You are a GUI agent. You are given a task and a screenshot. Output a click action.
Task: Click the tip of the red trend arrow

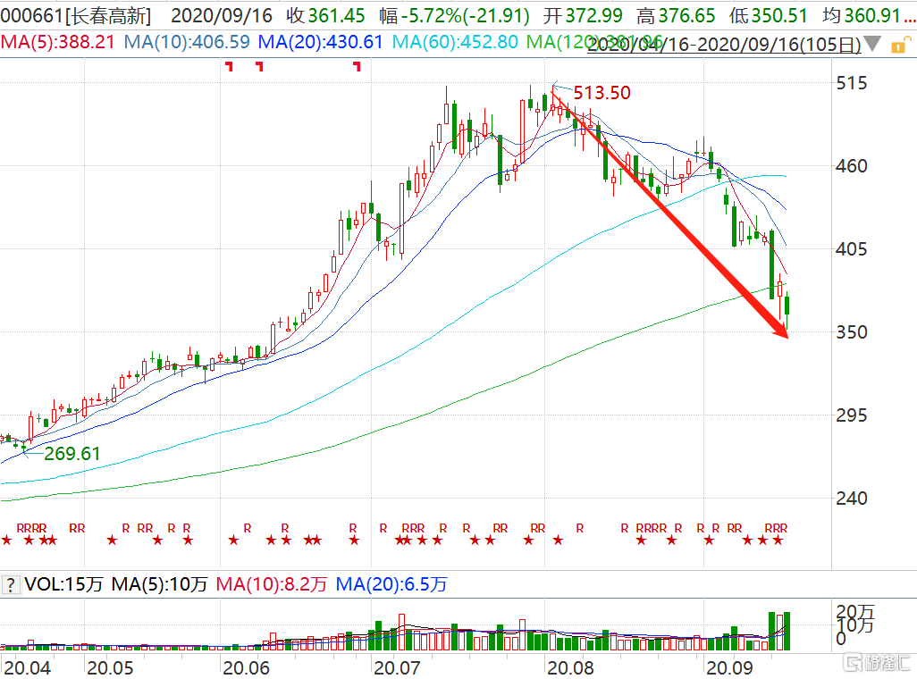click(x=787, y=337)
